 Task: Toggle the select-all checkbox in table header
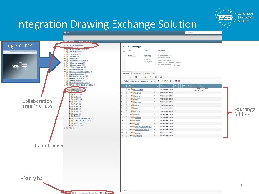(x=126, y=86)
